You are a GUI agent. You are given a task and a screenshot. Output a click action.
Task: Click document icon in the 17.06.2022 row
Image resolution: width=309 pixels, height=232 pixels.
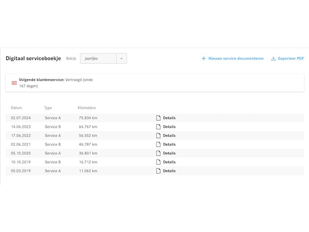[158, 135]
